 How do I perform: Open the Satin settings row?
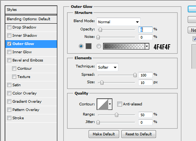pos(31,85)
